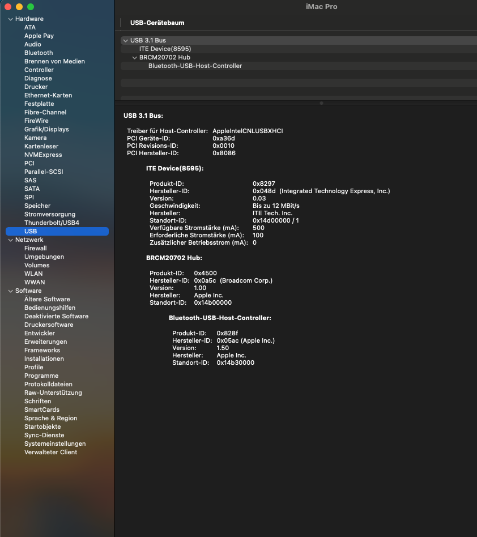
Task: Select Deaktivierte Software in sidebar
Action: pyautogui.click(x=57, y=316)
